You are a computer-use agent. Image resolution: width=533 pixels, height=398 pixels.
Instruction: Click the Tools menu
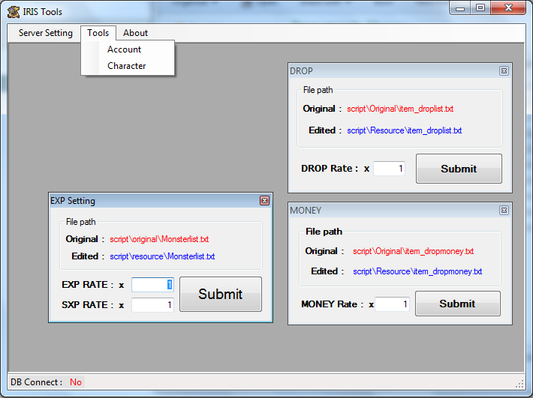point(98,33)
